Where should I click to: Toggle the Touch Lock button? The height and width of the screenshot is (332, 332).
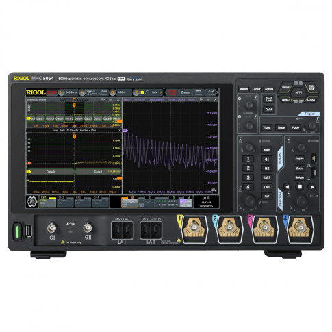[269, 99]
